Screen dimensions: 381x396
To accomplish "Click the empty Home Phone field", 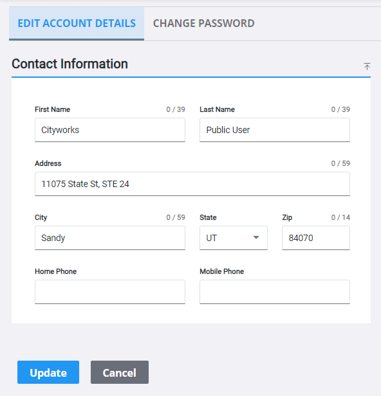I will point(110,292).
